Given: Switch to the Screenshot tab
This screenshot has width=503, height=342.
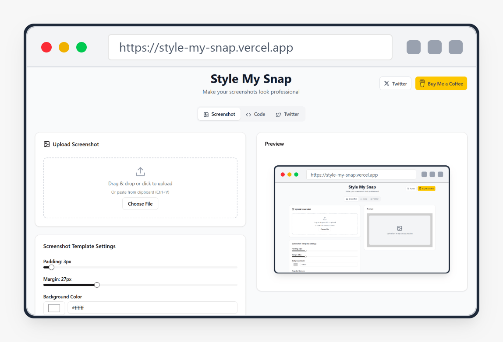Looking at the screenshot, I should 219,114.
